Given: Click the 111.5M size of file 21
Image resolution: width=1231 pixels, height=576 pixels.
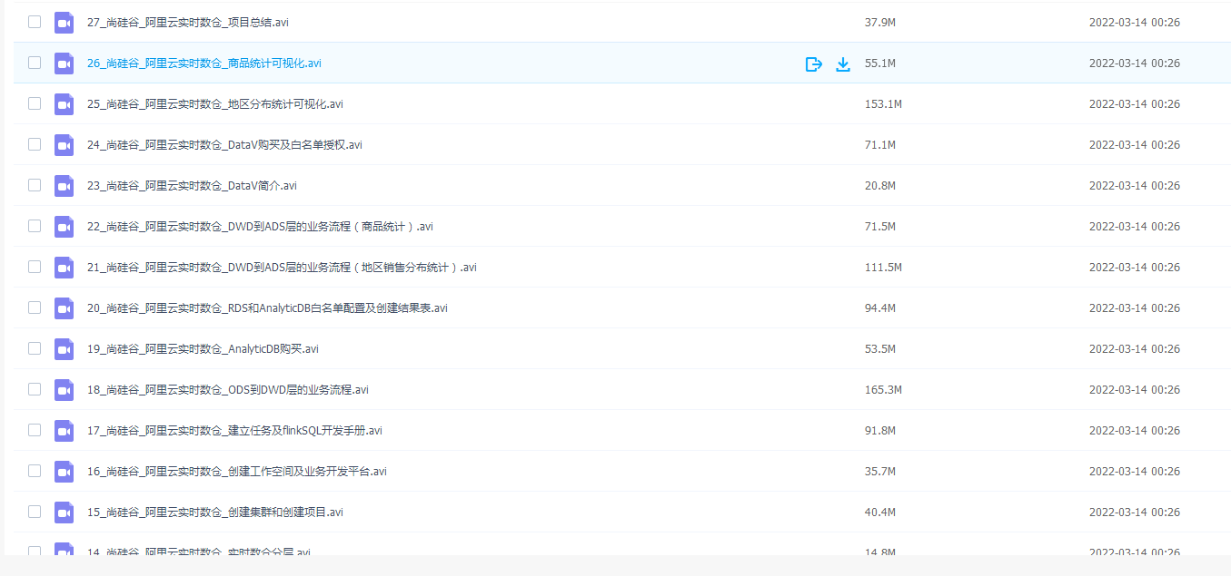Looking at the screenshot, I should [883, 268].
